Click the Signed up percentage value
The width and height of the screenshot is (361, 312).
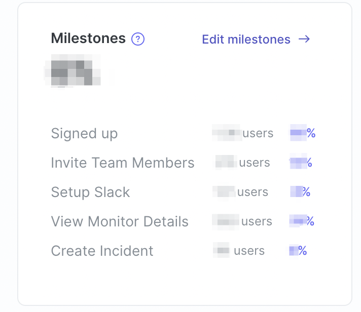(303, 133)
